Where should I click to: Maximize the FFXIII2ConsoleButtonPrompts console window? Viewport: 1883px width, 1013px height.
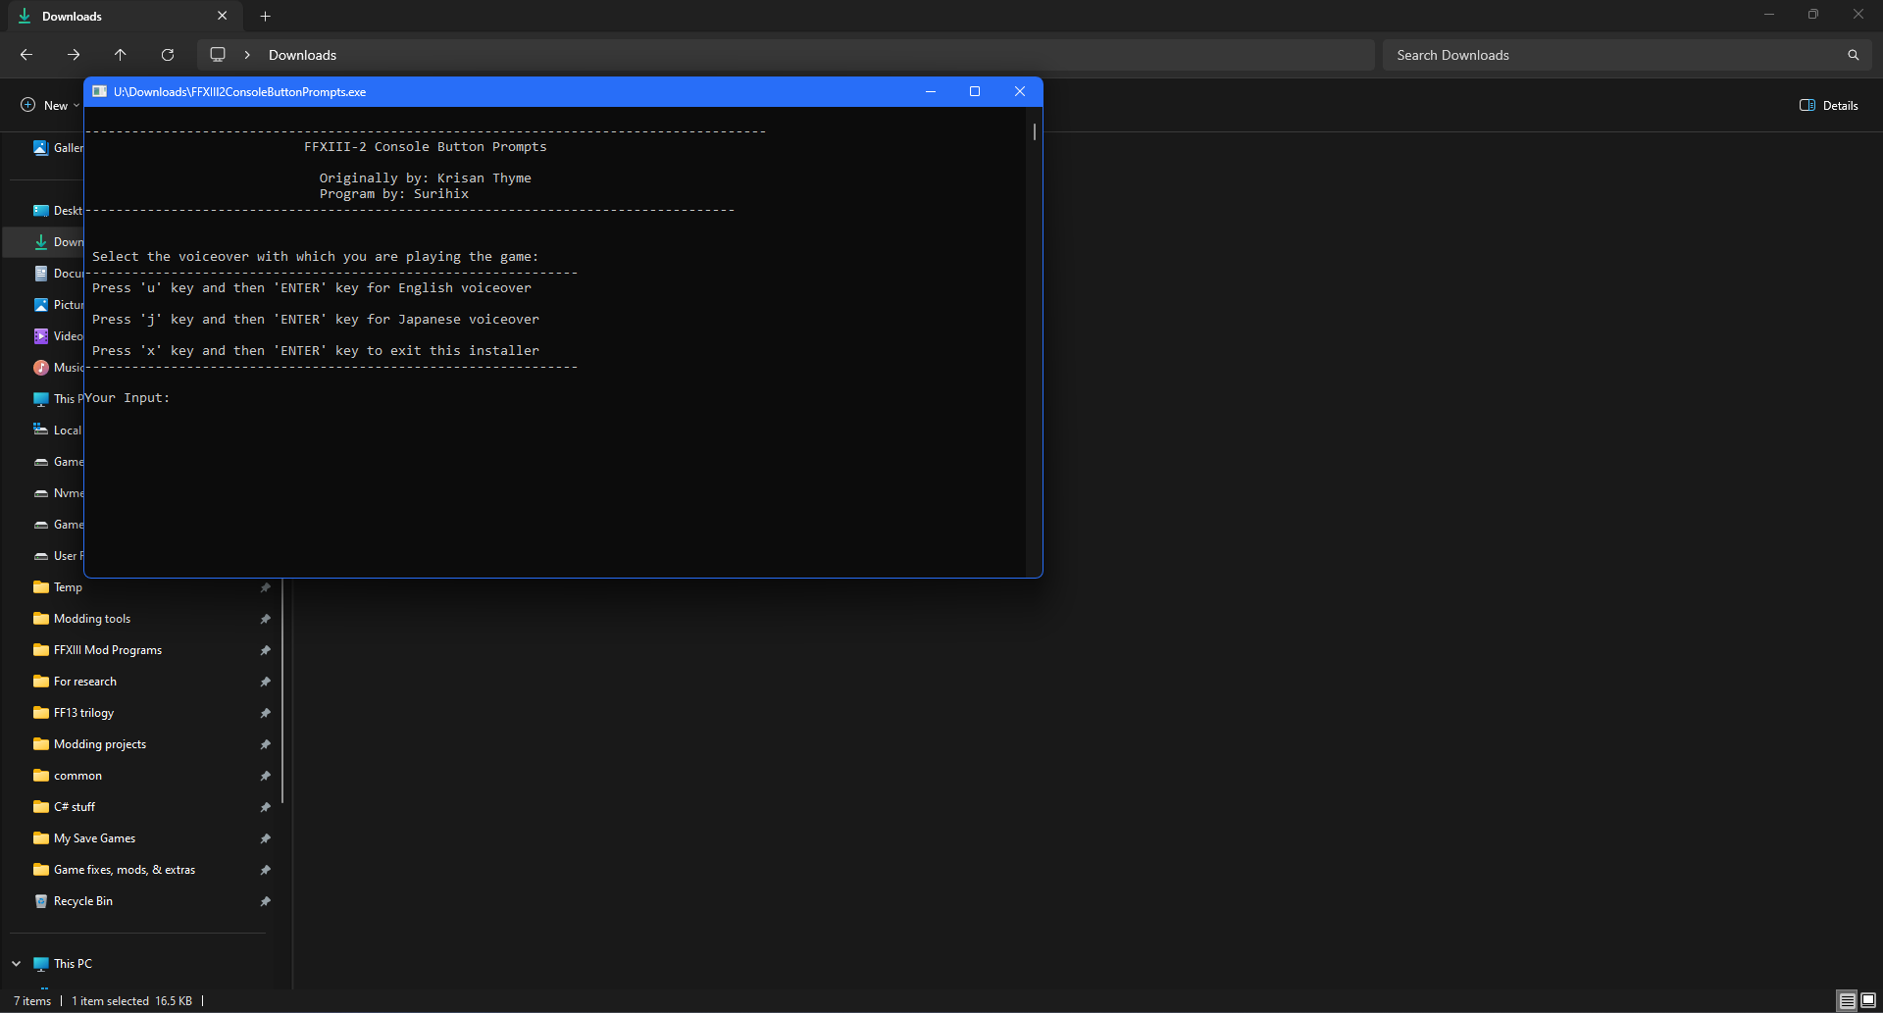coord(975,91)
